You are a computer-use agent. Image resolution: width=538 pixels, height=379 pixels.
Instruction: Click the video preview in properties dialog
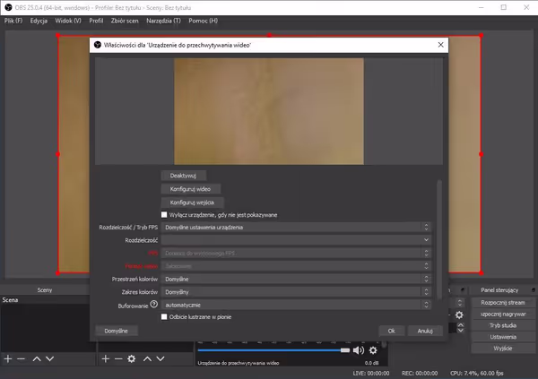269,111
